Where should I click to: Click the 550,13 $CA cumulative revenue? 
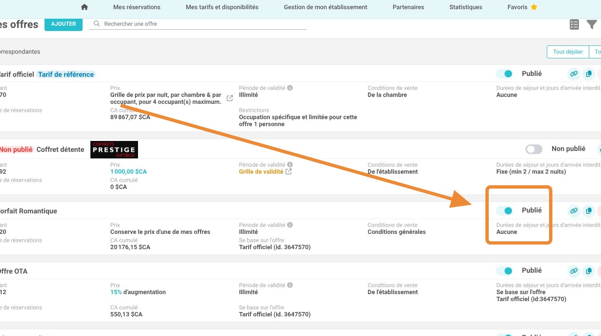tap(126, 314)
